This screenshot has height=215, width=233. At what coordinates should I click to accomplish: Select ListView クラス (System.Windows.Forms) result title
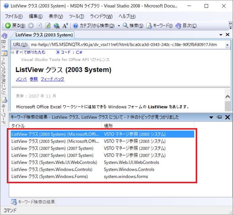coord(50,176)
